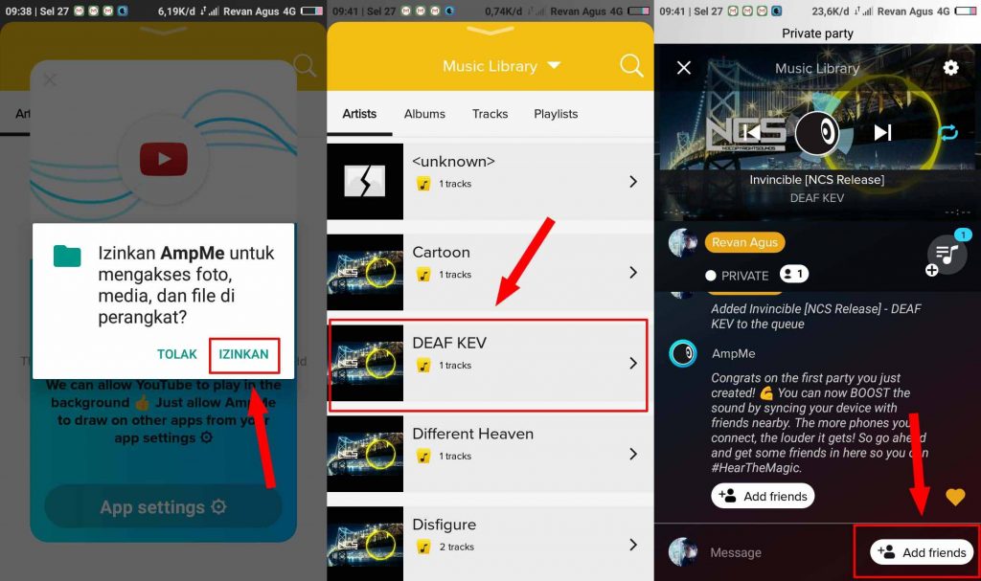Open the party settings gear icon
This screenshot has width=981, height=581.
coord(950,68)
